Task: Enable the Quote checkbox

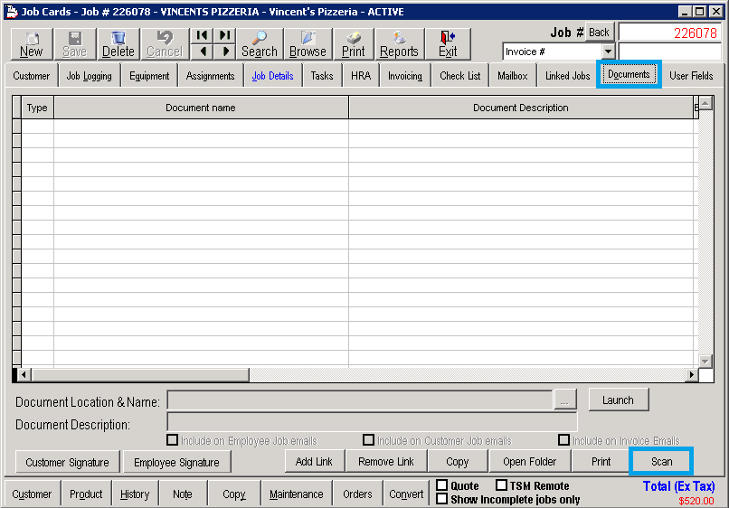Action: pyautogui.click(x=442, y=485)
